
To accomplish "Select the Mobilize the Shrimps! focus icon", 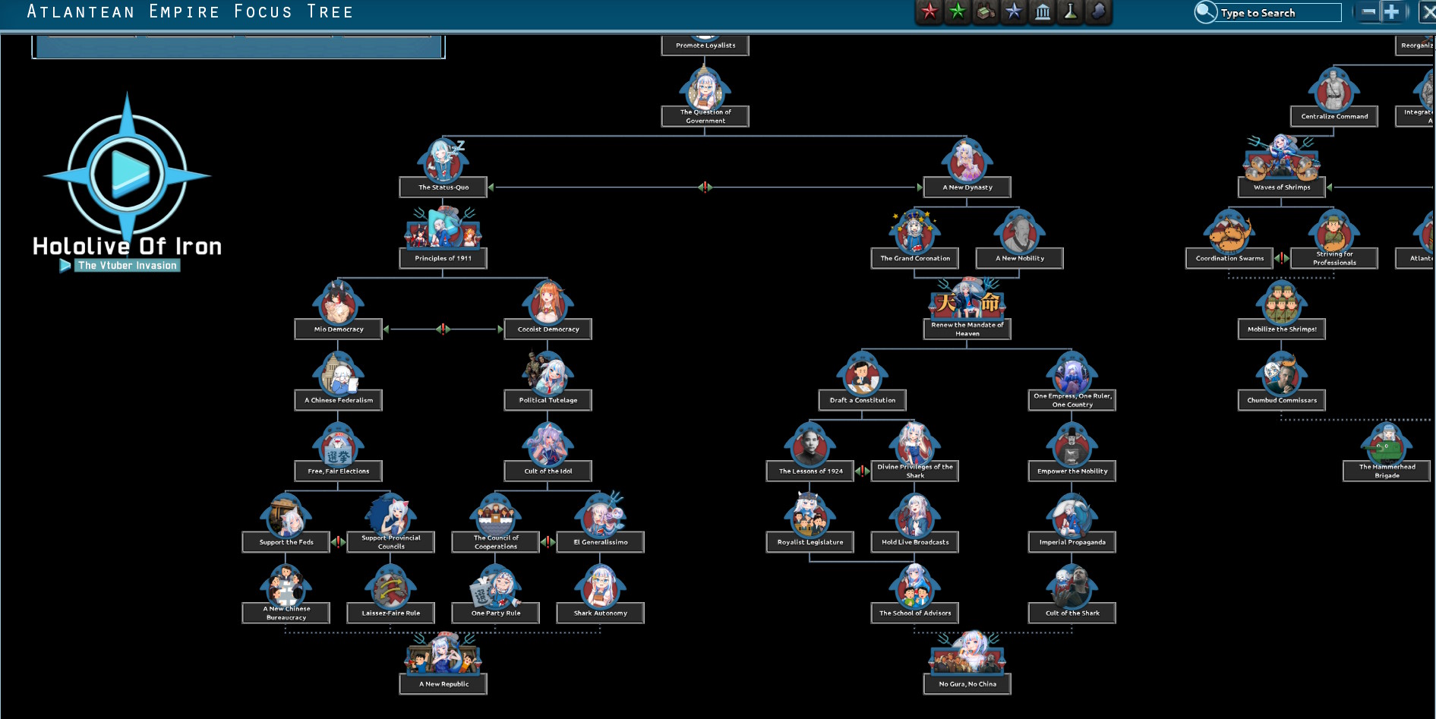I will (1281, 301).
